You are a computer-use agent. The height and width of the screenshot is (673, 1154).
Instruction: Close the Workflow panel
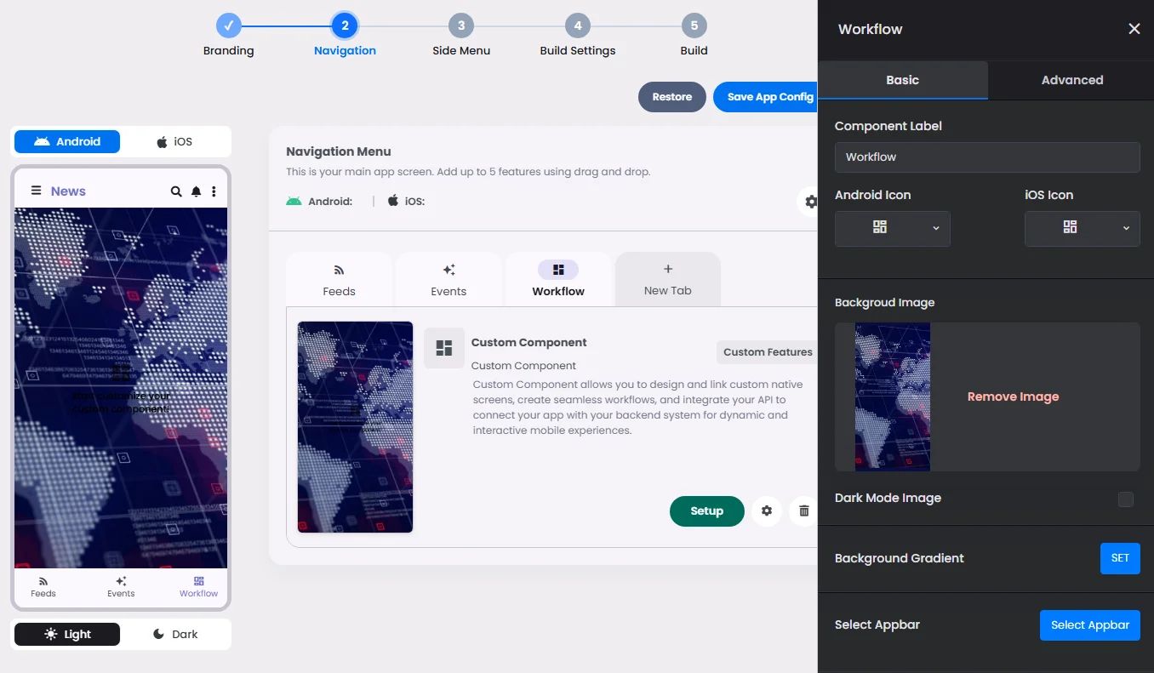pyautogui.click(x=1134, y=29)
